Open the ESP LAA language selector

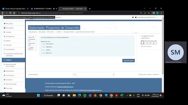[138, 95]
